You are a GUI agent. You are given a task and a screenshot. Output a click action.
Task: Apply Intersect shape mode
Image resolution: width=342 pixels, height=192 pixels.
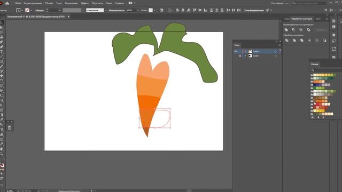301,30
